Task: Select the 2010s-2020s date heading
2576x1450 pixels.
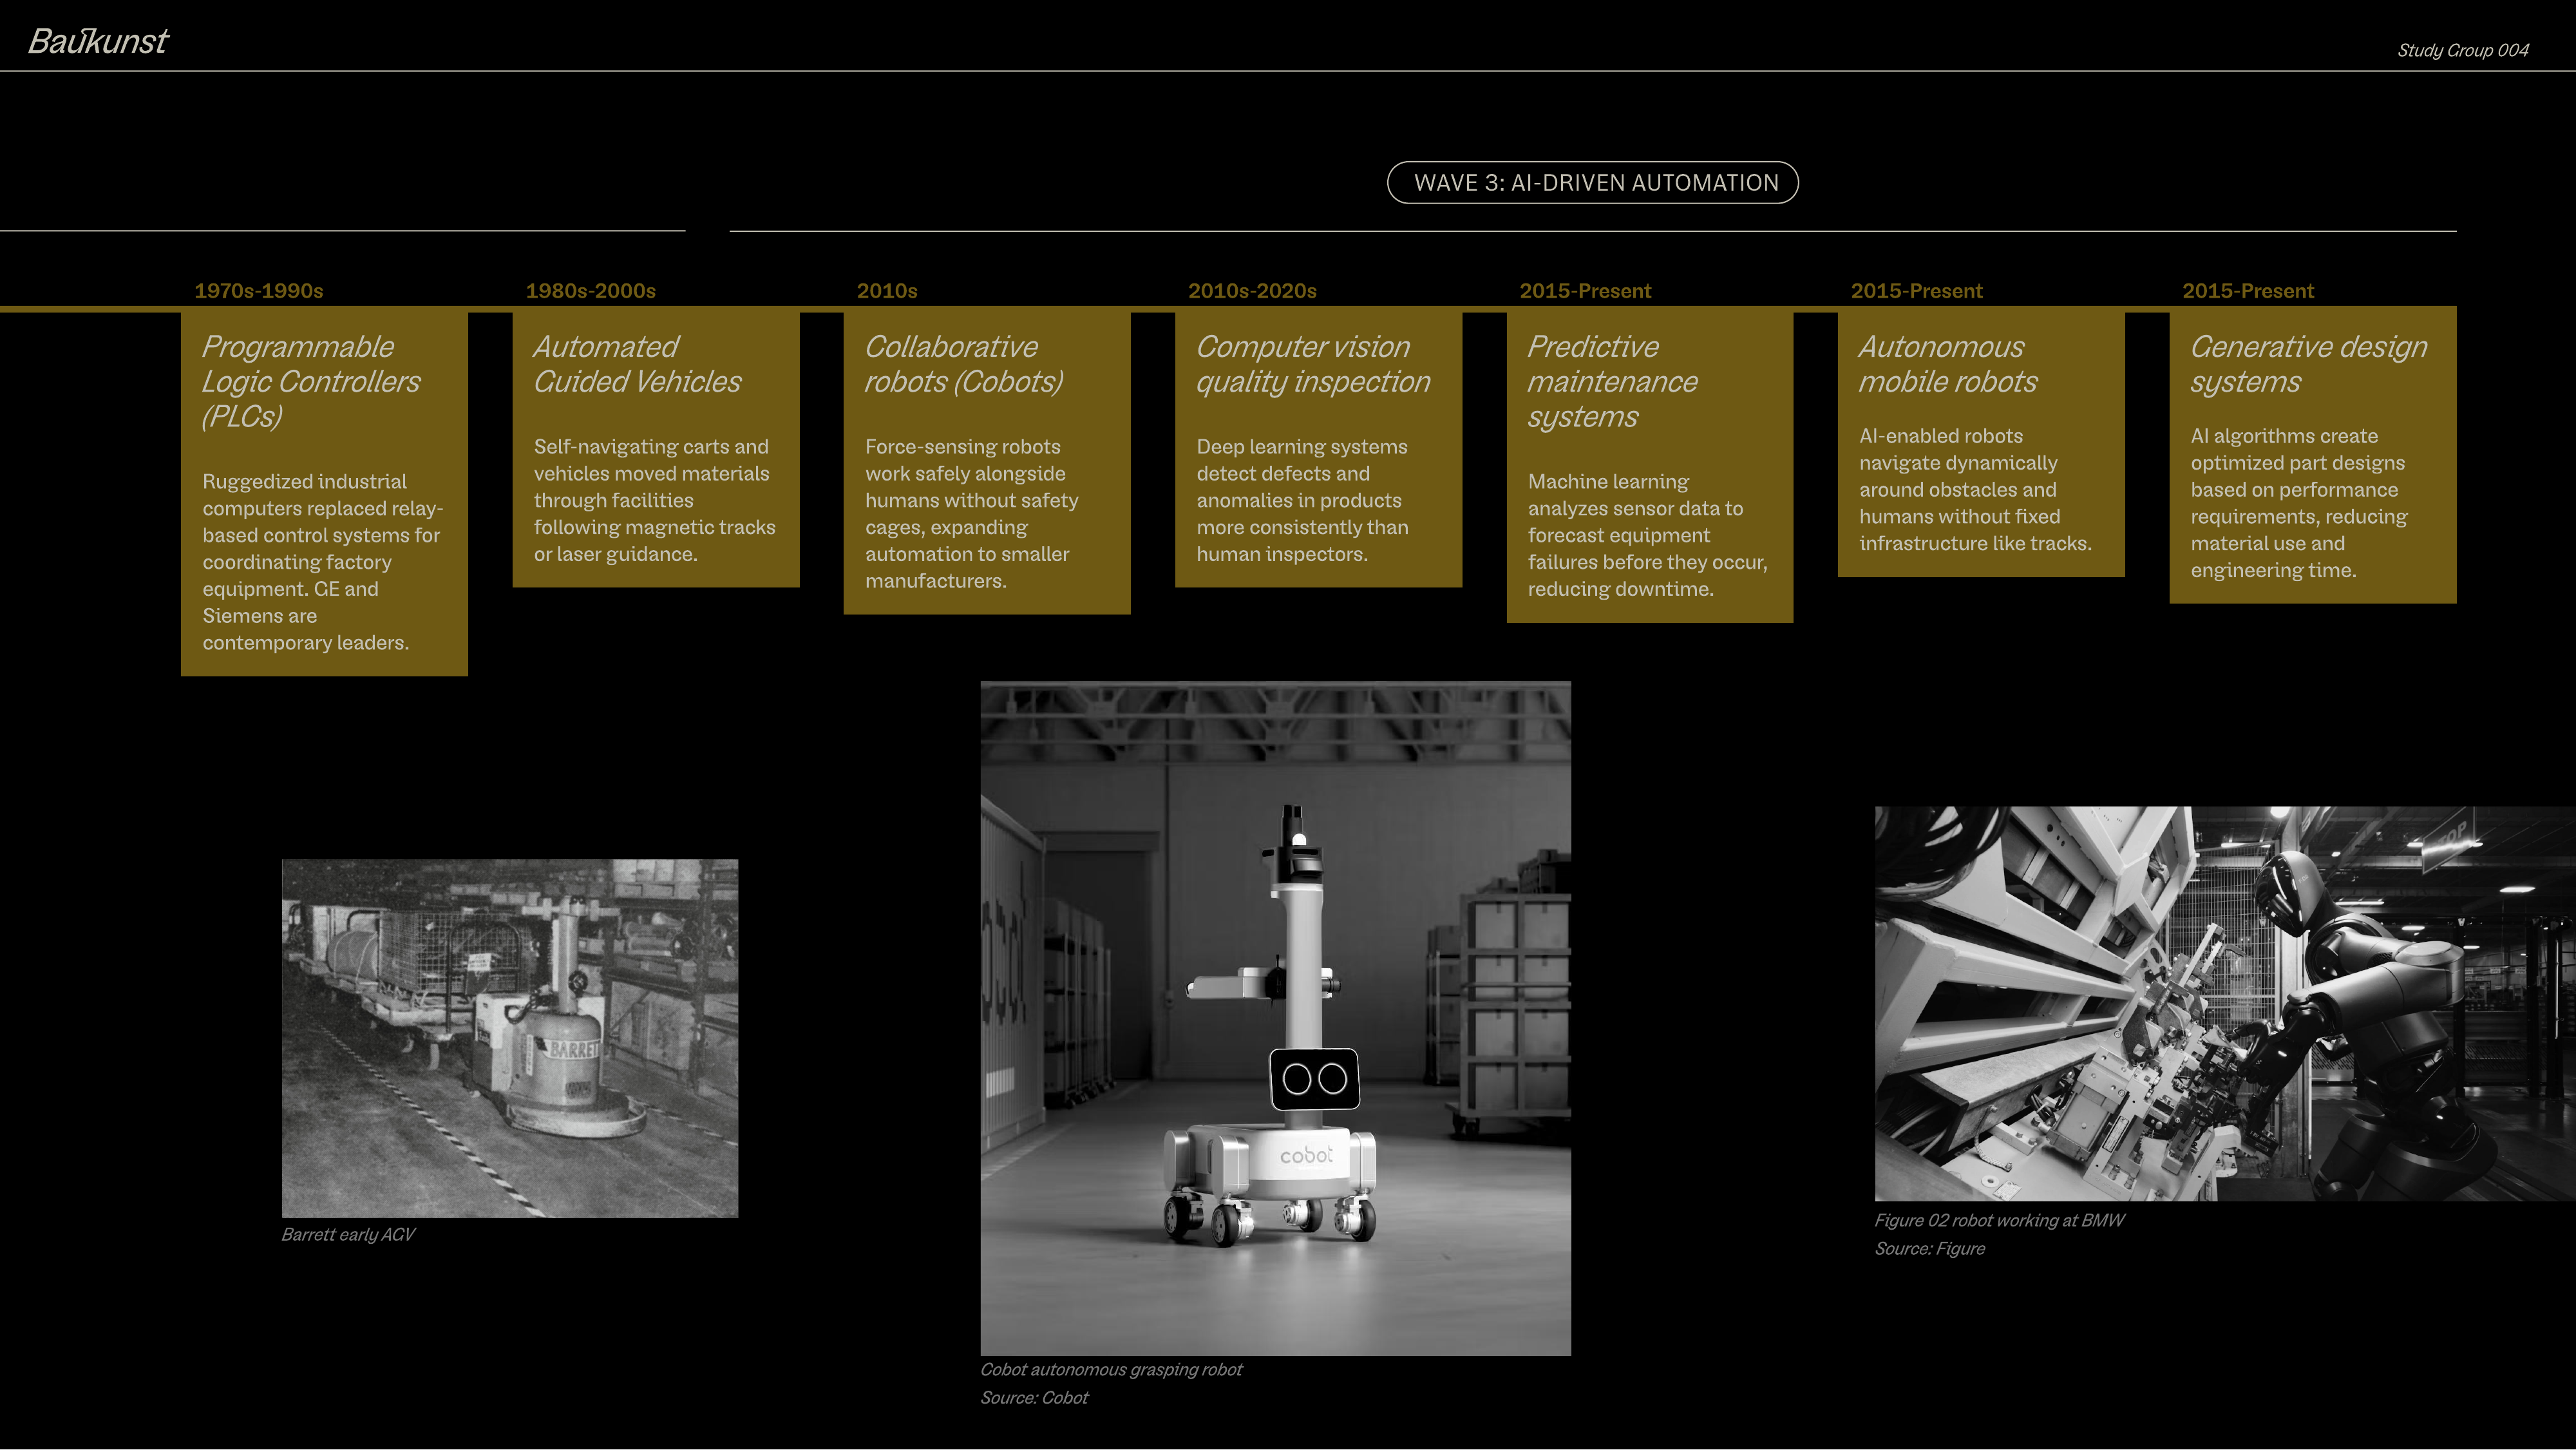Action: click(1252, 290)
